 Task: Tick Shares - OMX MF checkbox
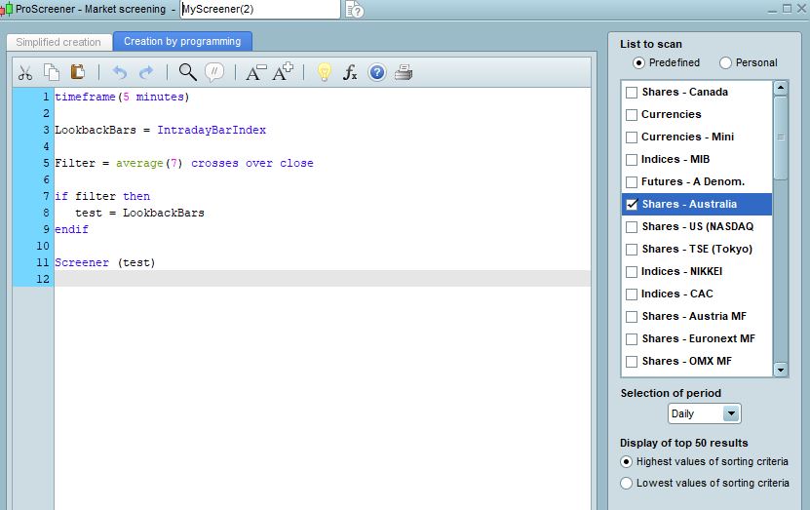click(x=632, y=362)
